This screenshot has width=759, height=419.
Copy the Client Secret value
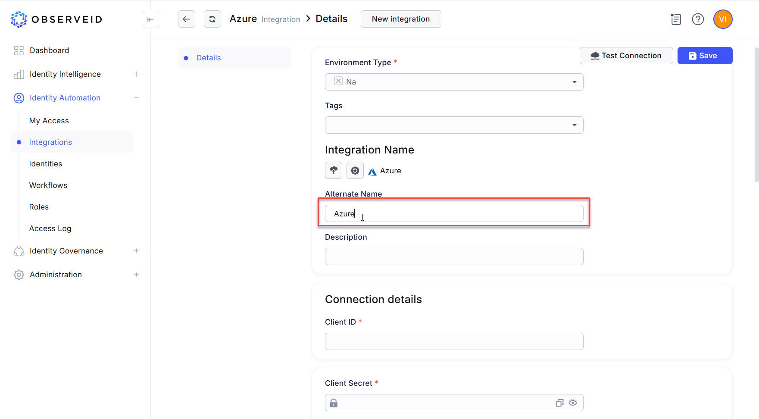[559, 403]
